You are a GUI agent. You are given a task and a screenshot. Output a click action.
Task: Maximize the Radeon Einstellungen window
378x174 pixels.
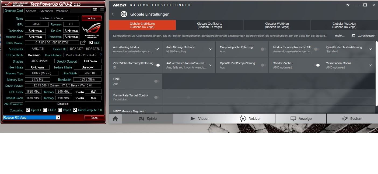365,5
